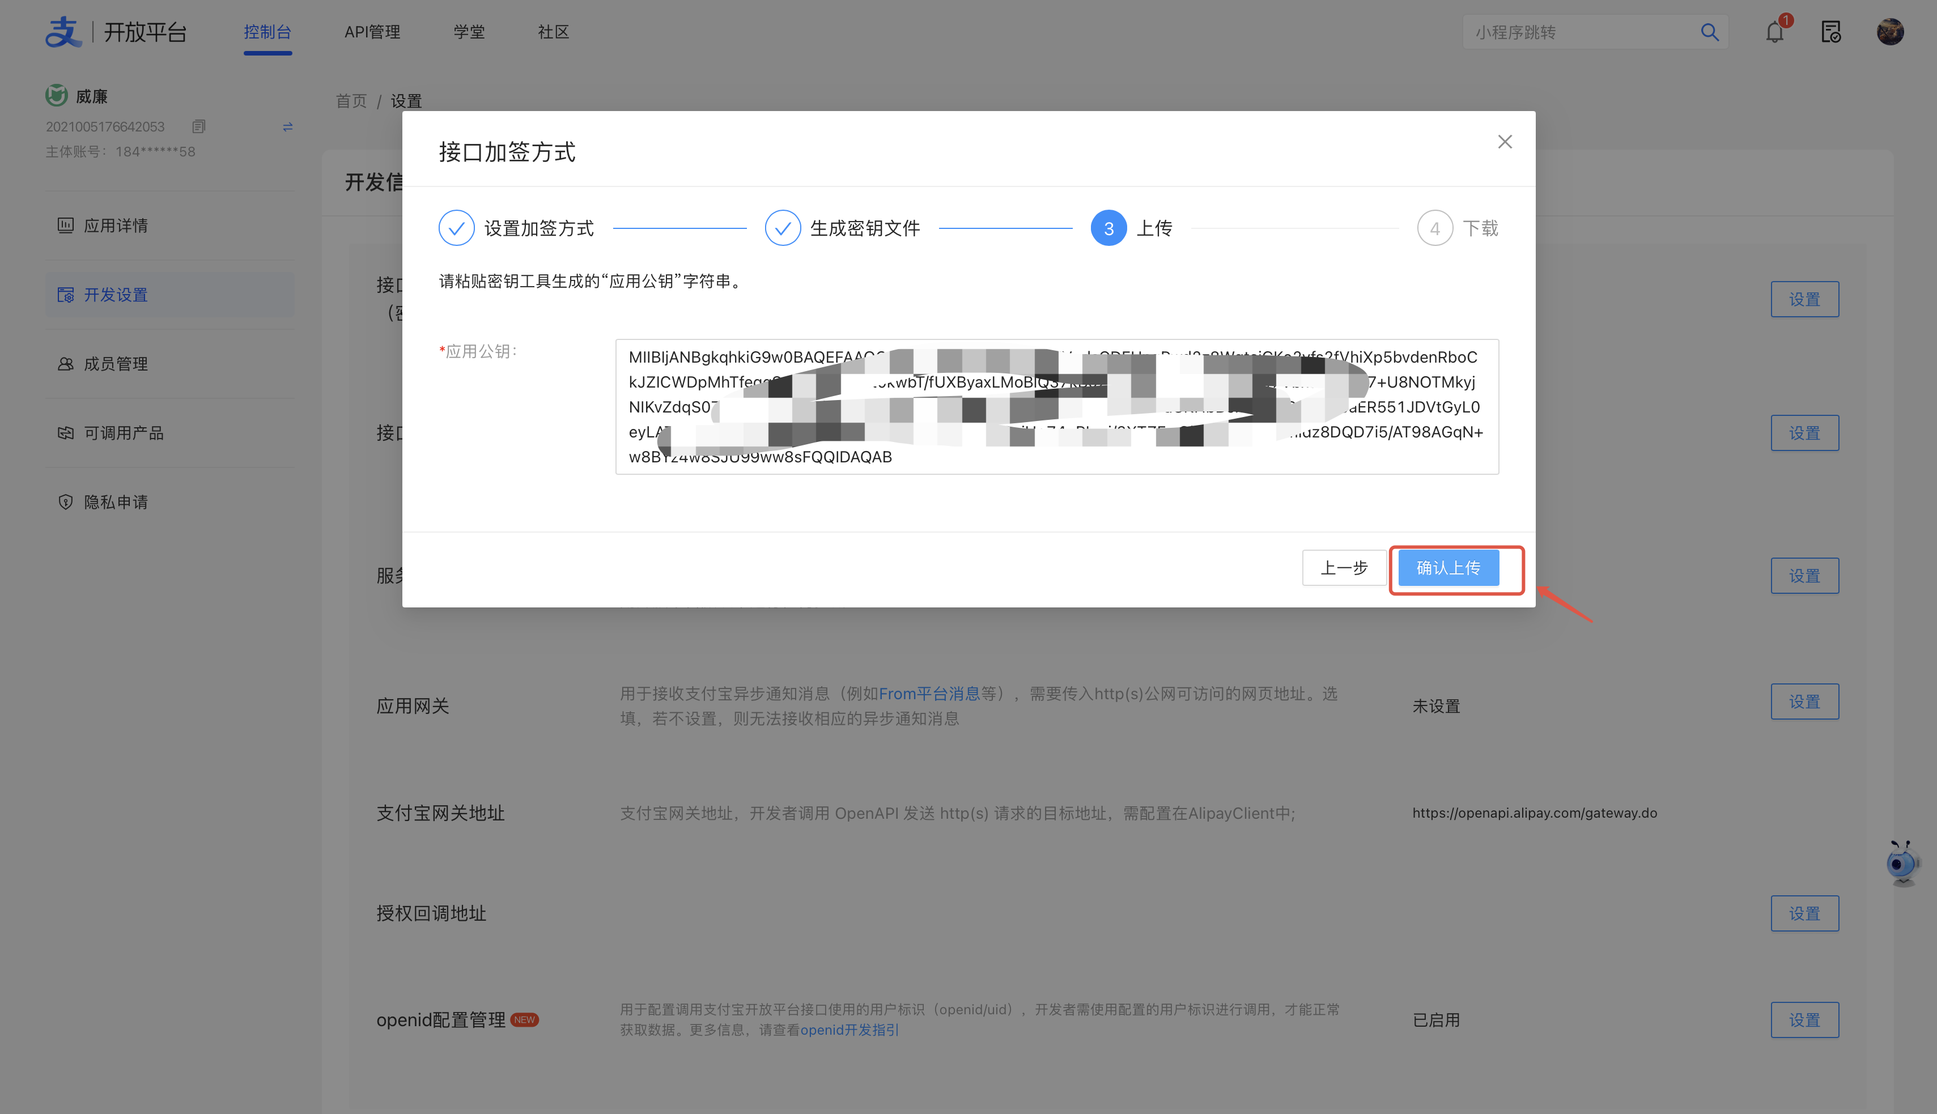The image size is (1937, 1114).
Task: Click the 成员管理 sidebar icon
Action: point(66,363)
